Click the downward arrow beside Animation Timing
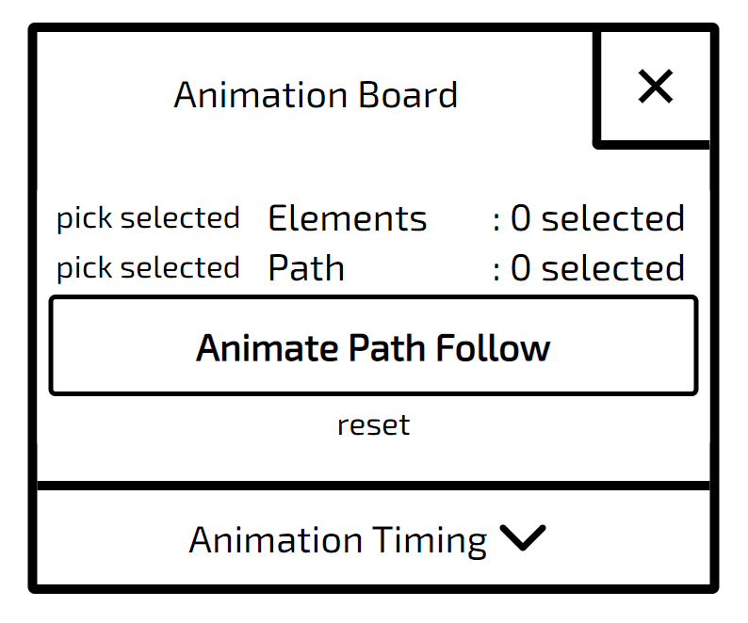The height and width of the screenshot is (623, 748). 523,537
